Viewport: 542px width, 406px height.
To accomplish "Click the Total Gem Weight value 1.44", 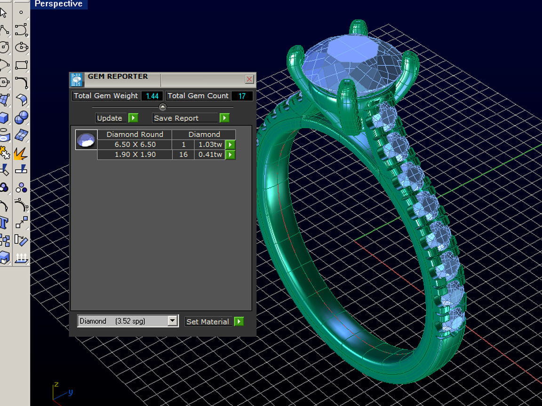I will pyautogui.click(x=152, y=96).
